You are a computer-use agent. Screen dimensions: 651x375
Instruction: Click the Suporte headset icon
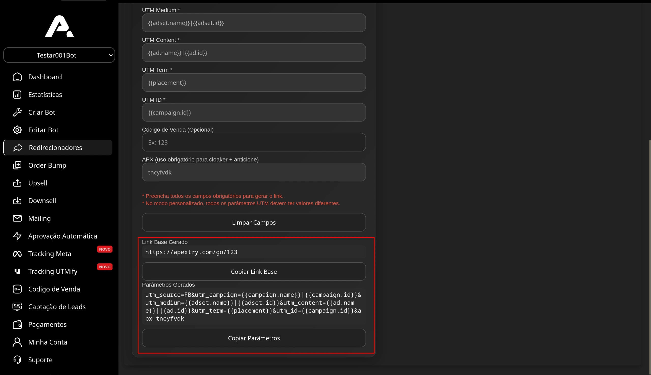pyautogui.click(x=17, y=360)
